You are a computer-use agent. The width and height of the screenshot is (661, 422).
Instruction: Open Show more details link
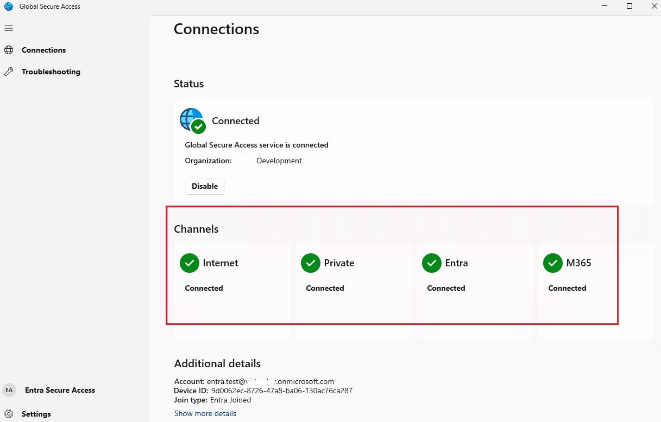[205, 413]
